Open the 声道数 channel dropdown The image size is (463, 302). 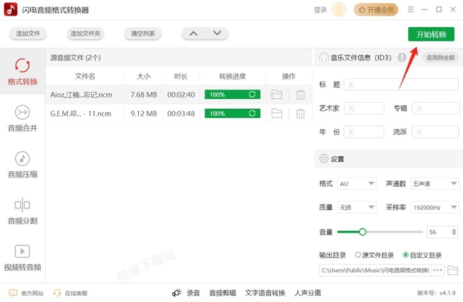pyautogui.click(x=434, y=184)
